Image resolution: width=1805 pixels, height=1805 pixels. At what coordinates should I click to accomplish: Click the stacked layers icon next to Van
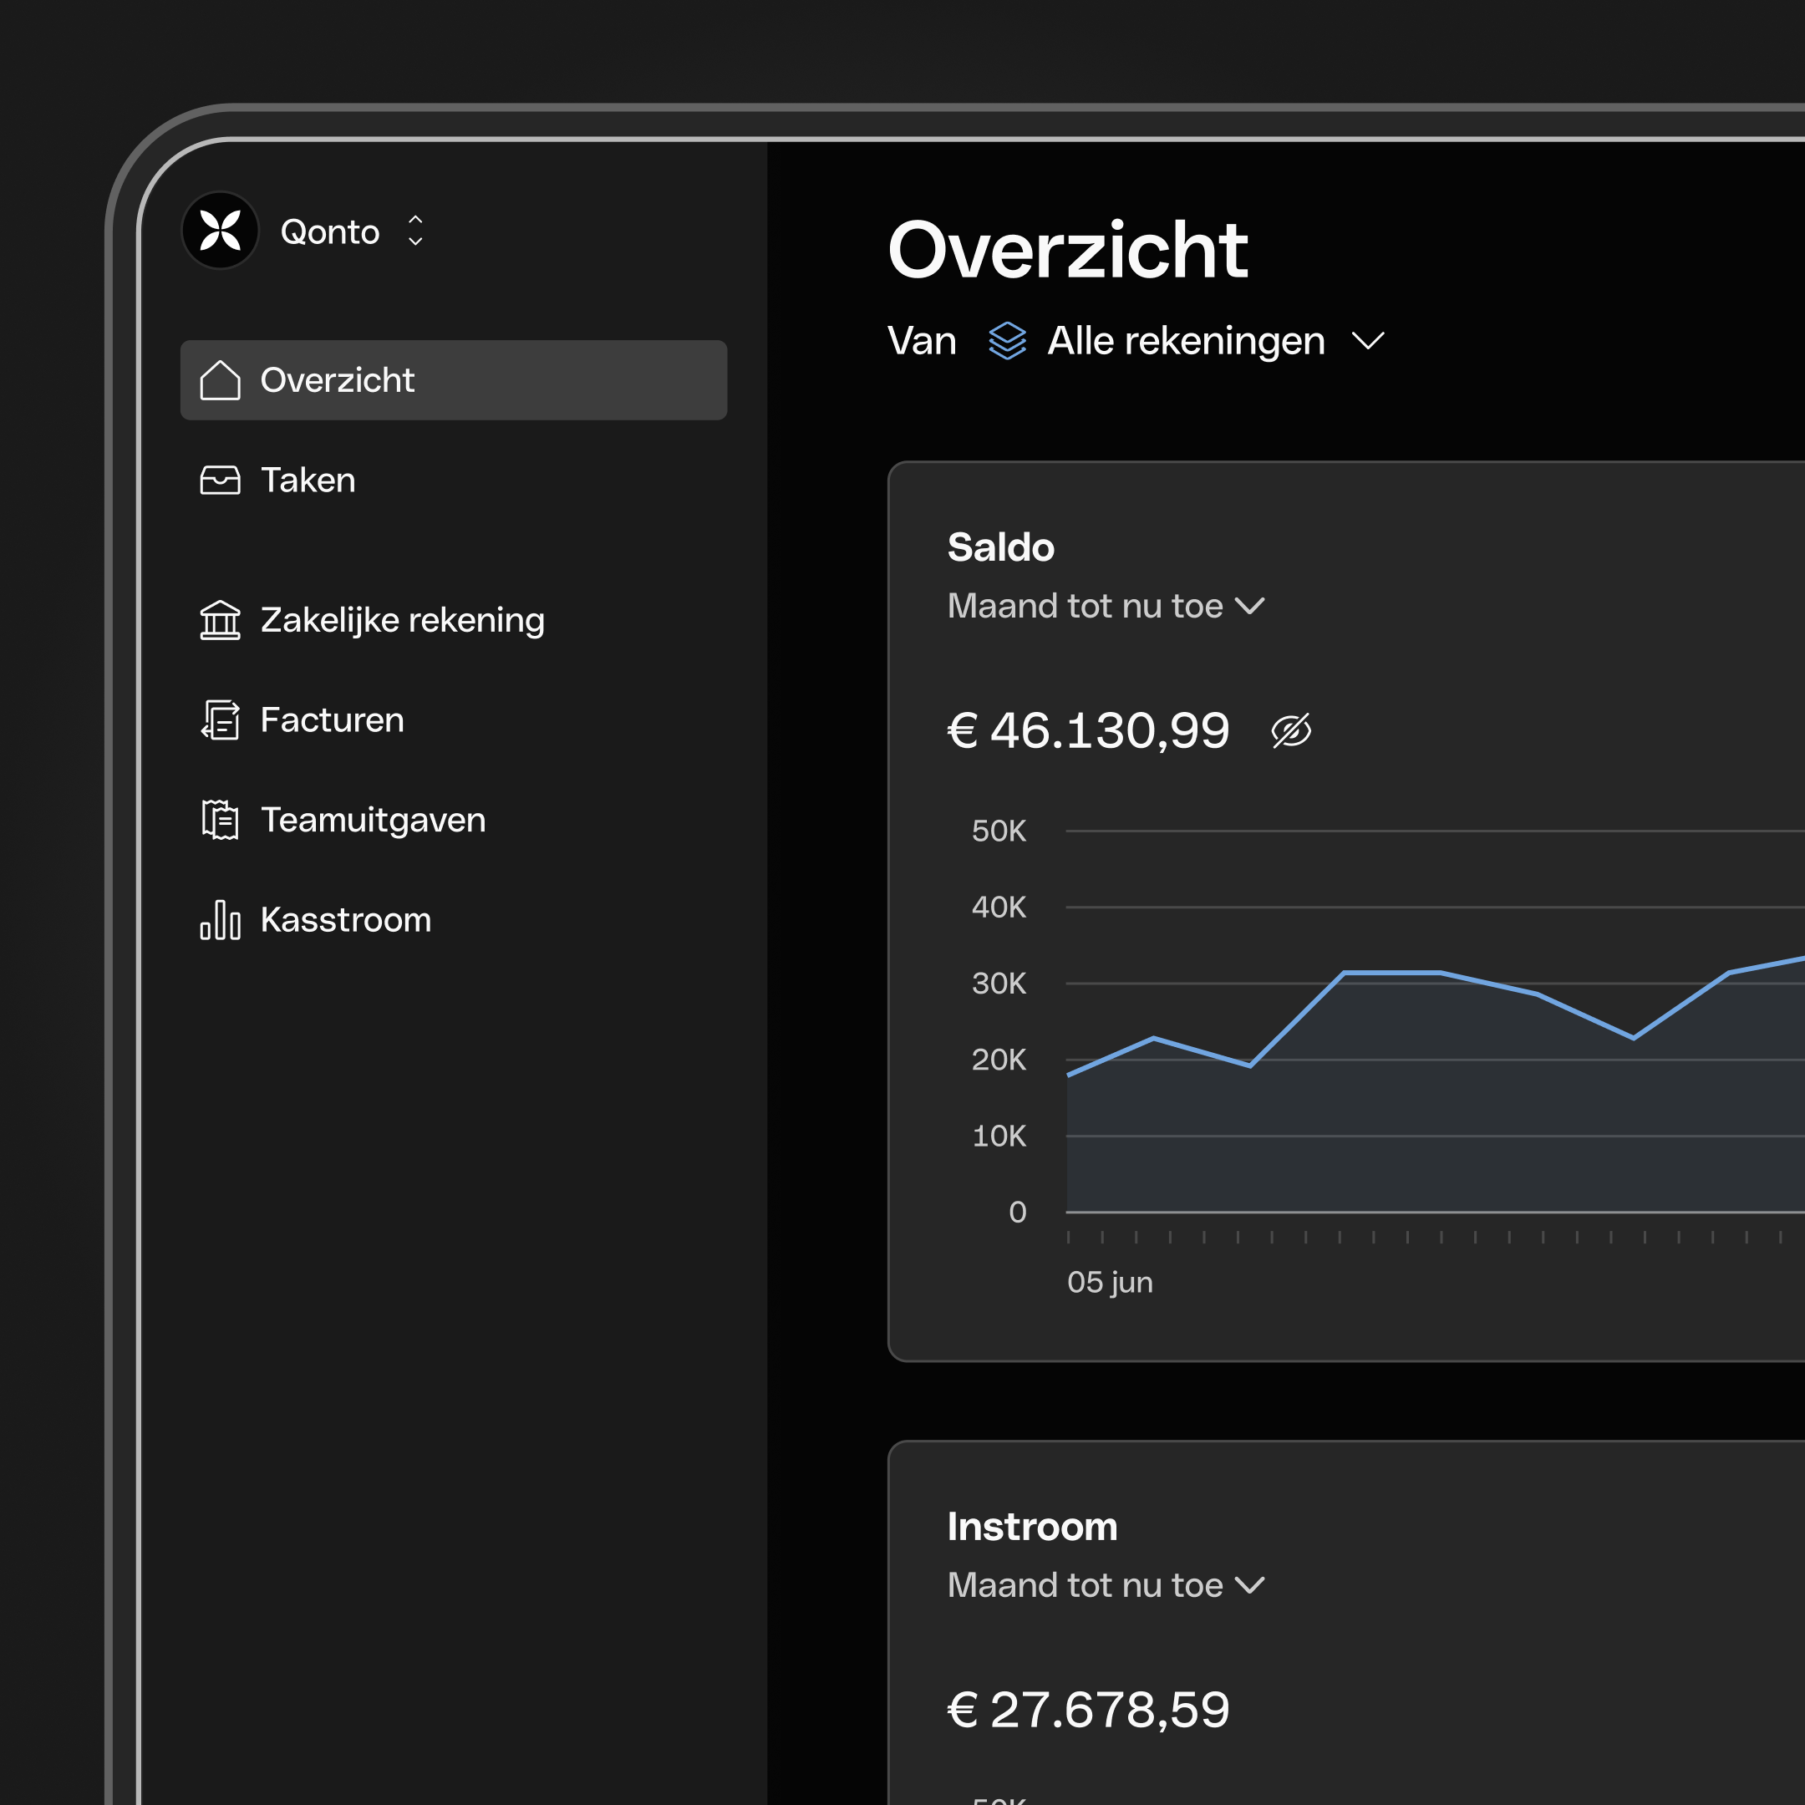(1007, 340)
